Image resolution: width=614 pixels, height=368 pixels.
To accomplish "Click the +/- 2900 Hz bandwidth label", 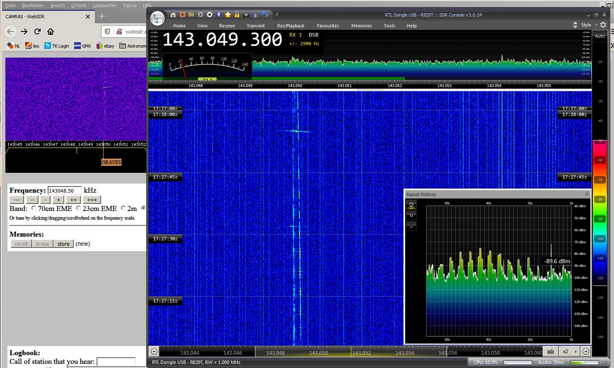I will point(304,44).
